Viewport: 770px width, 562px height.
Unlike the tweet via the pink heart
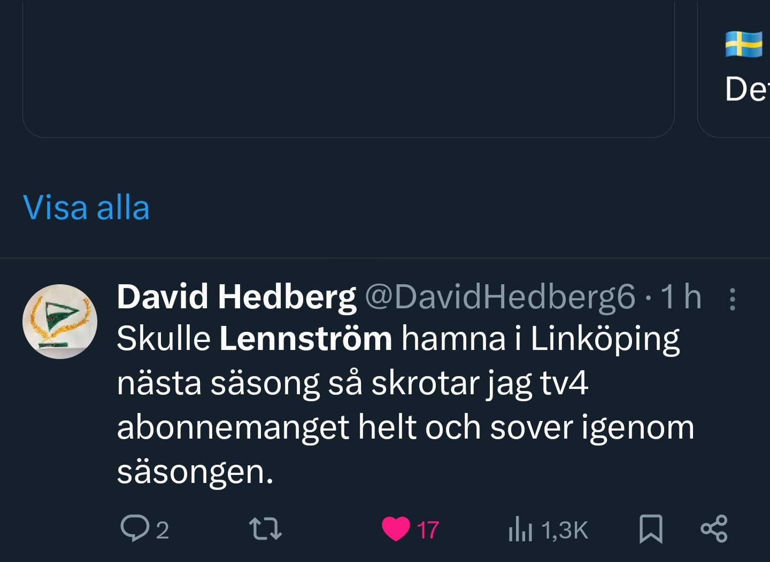point(396,529)
